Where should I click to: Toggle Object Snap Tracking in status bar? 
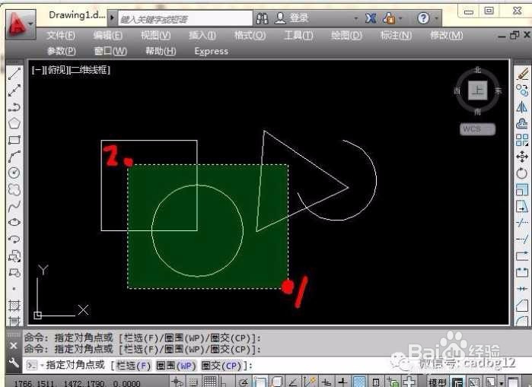coord(293,382)
